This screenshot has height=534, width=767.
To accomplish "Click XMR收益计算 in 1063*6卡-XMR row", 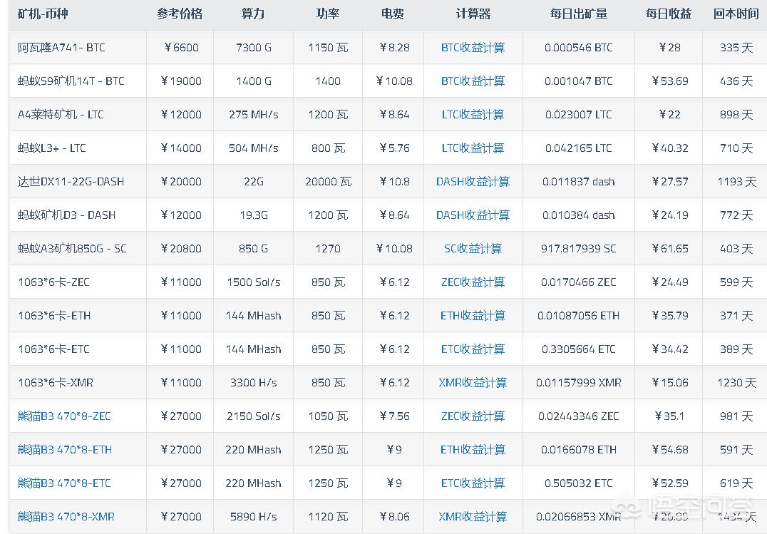I will [x=473, y=383].
